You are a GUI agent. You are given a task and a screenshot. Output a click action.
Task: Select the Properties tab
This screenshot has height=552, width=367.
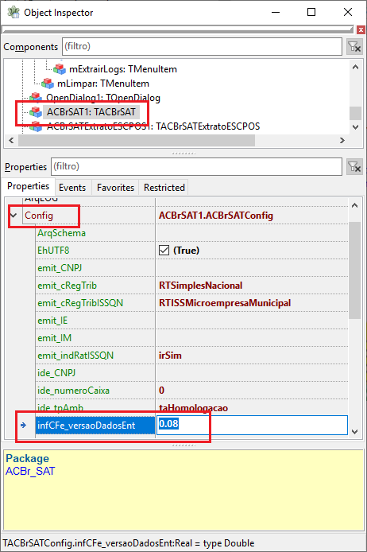tap(28, 186)
